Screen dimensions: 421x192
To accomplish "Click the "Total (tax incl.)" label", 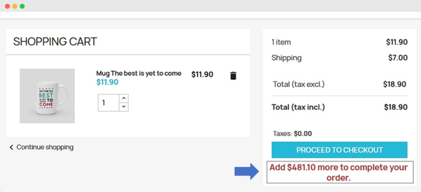I will click(298, 107).
